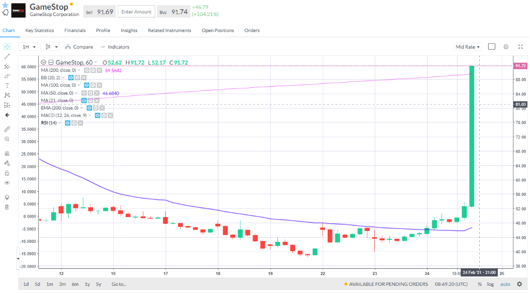Select the 1m range button
The width and height of the screenshot is (530, 293).
click(x=50, y=284)
